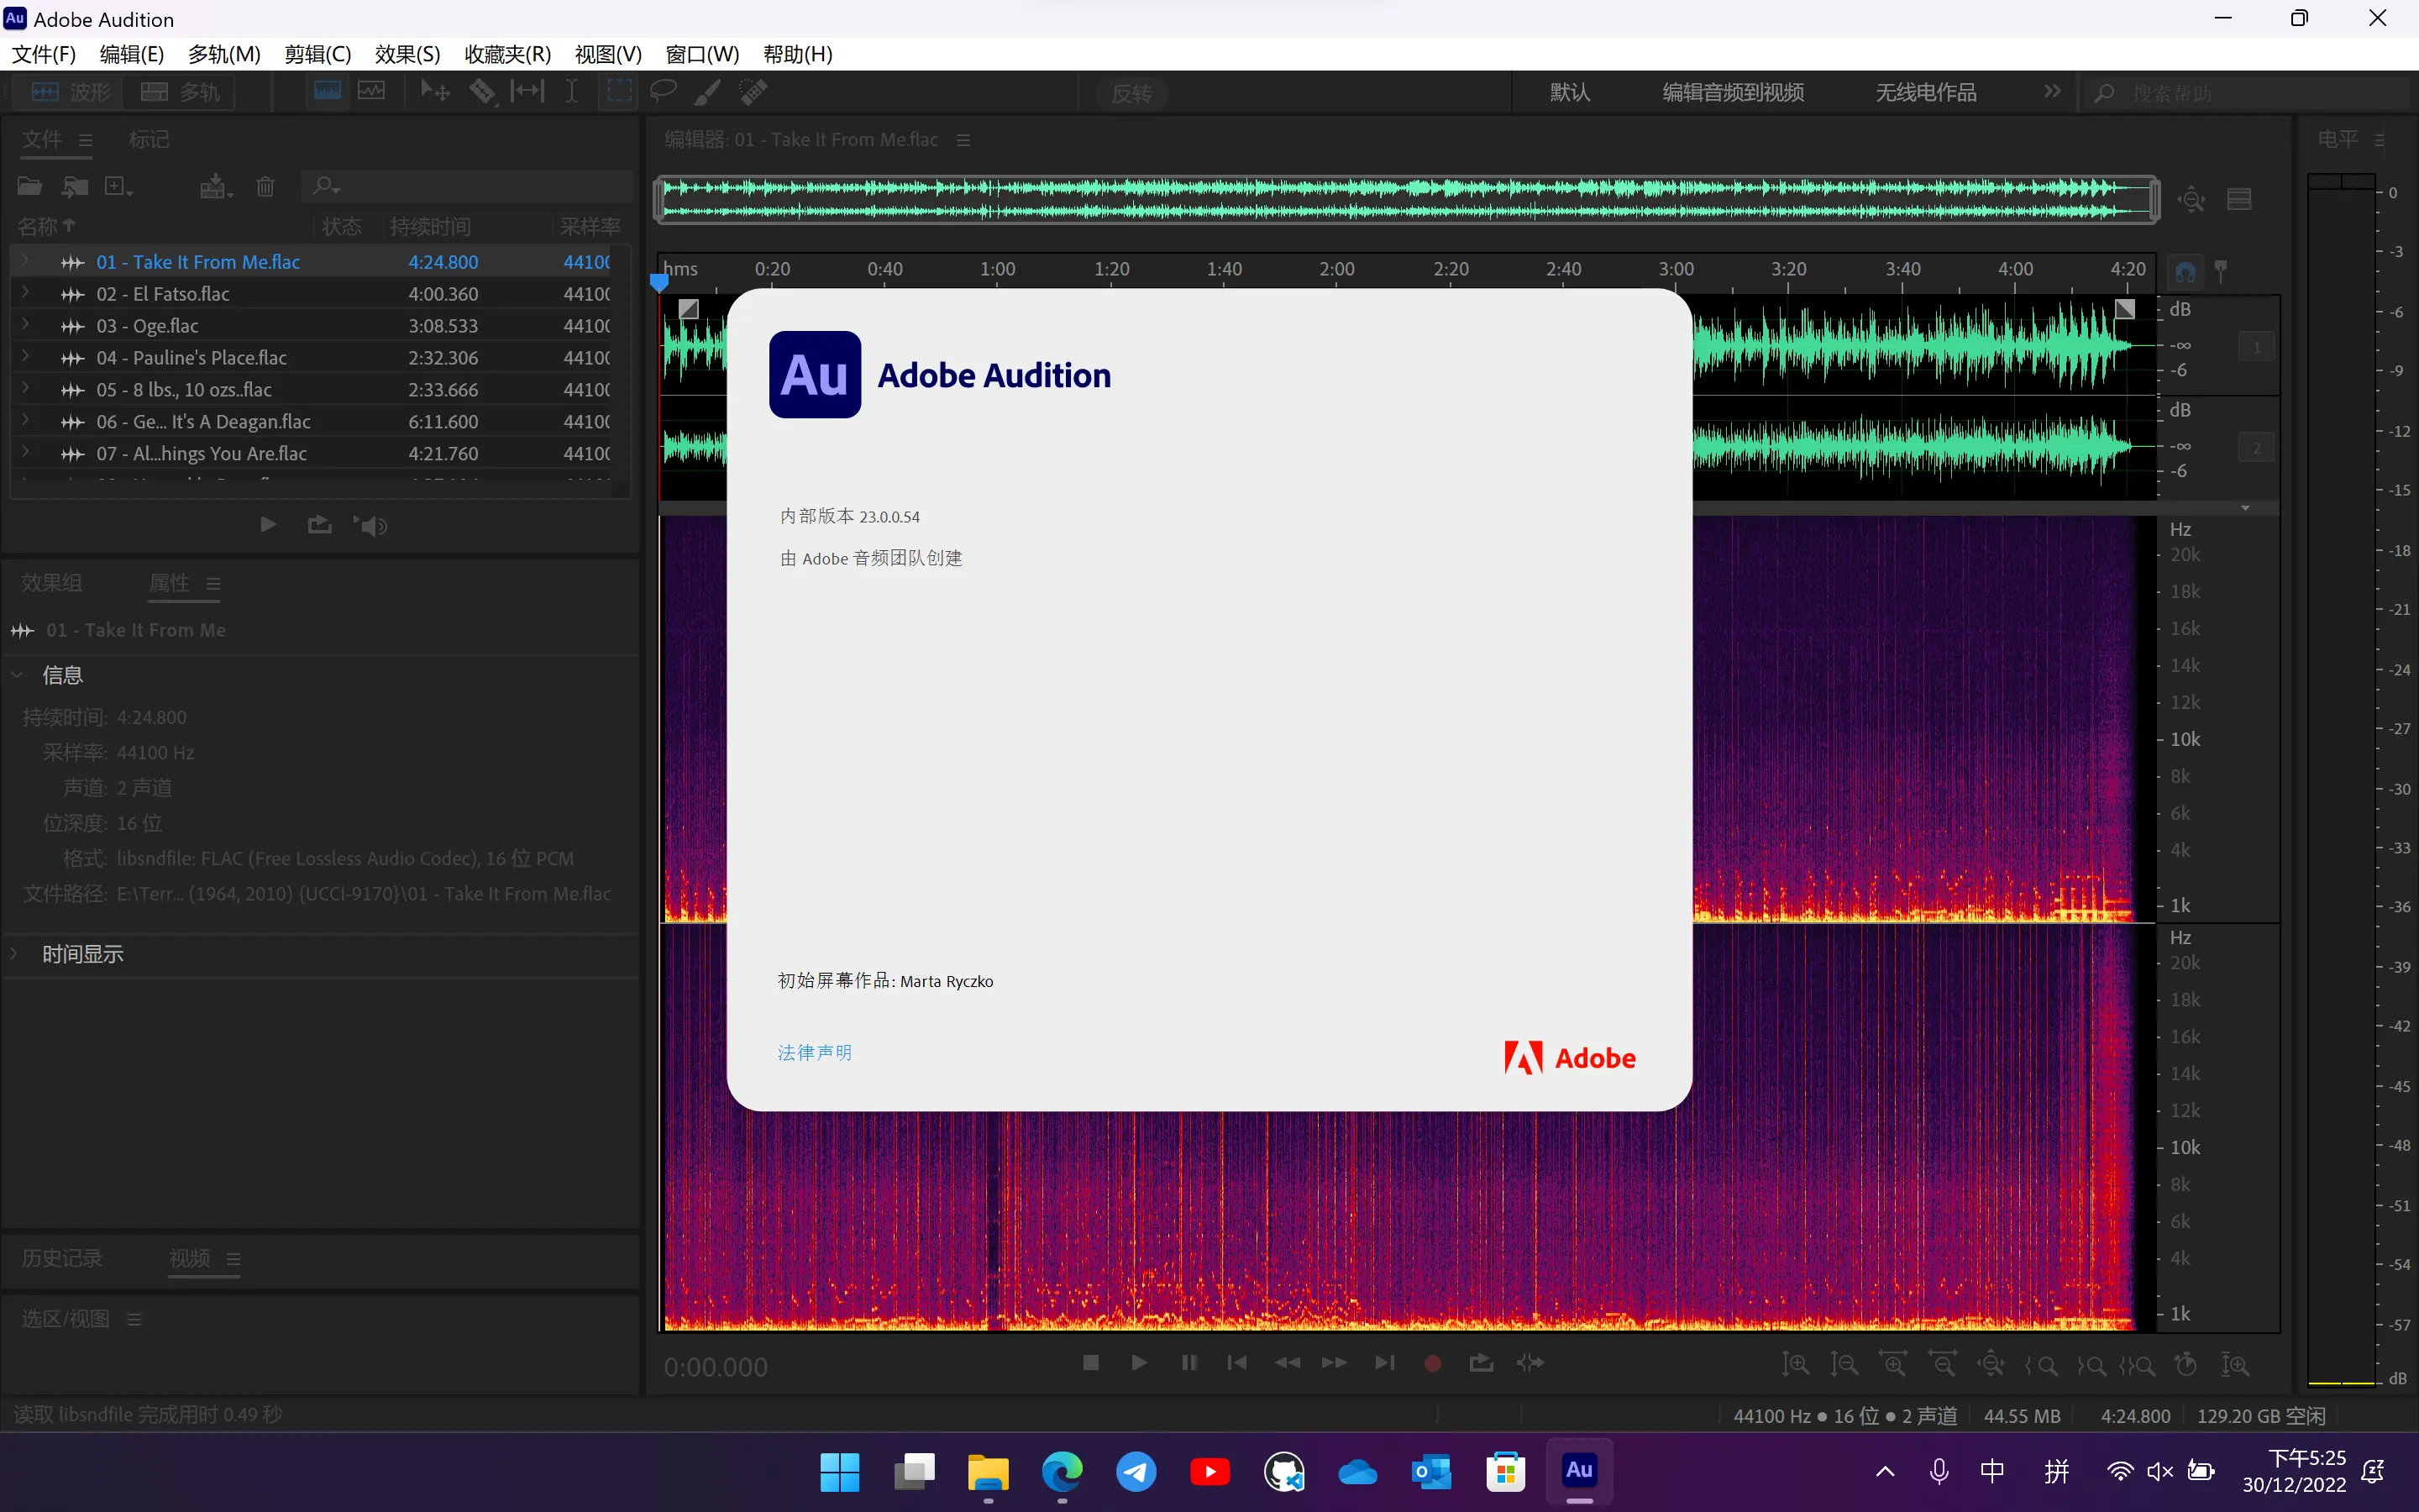Open Microsoft Edge from the taskbar
Screen dimensions: 2419x1512
point(1062,1471)
